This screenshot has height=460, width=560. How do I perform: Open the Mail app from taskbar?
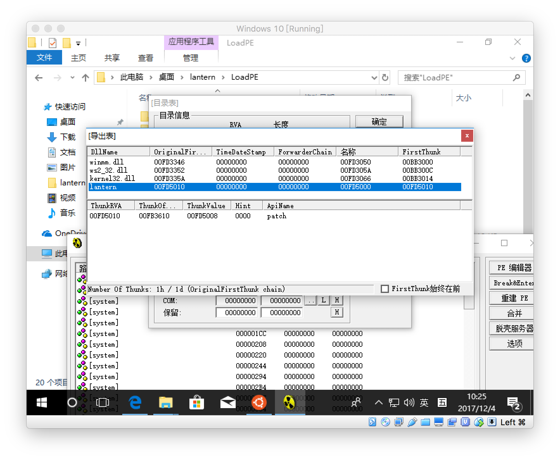[228, 402]
